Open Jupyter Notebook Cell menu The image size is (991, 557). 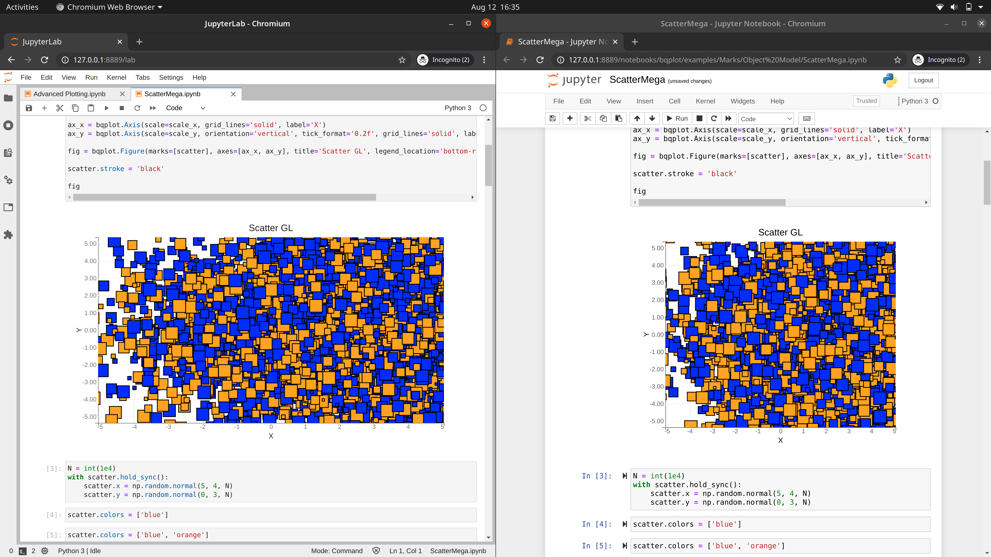[674, 101]
